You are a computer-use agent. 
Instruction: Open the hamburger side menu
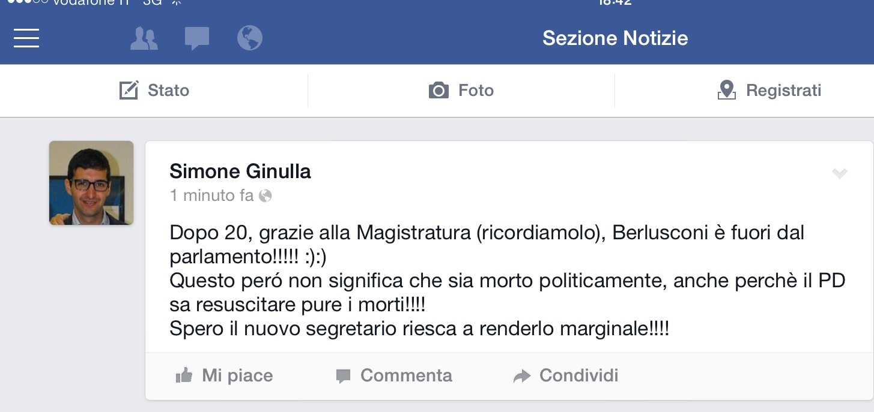pos(26,38)
